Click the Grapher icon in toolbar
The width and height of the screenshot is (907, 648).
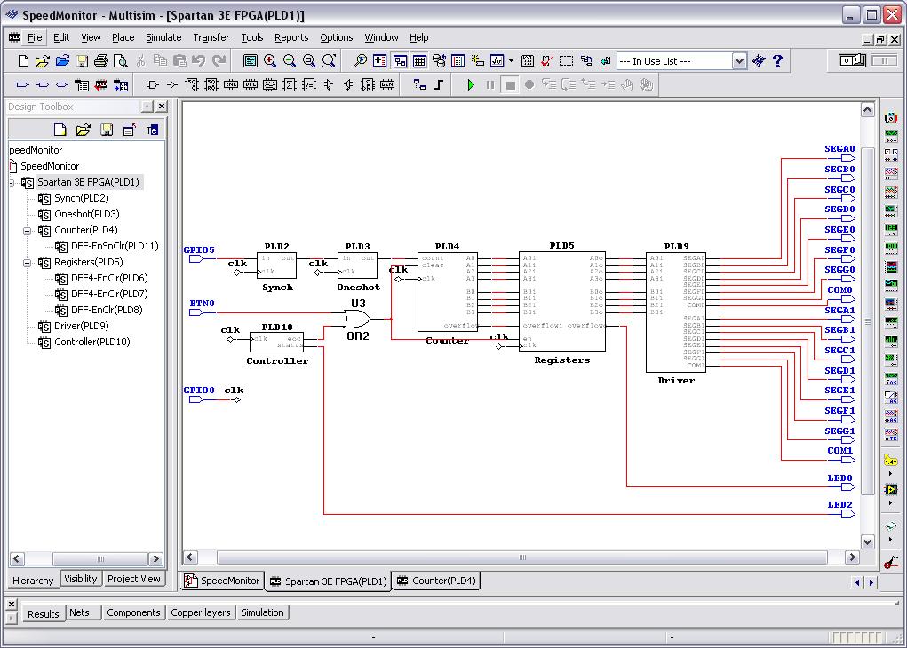click(497, 61)
